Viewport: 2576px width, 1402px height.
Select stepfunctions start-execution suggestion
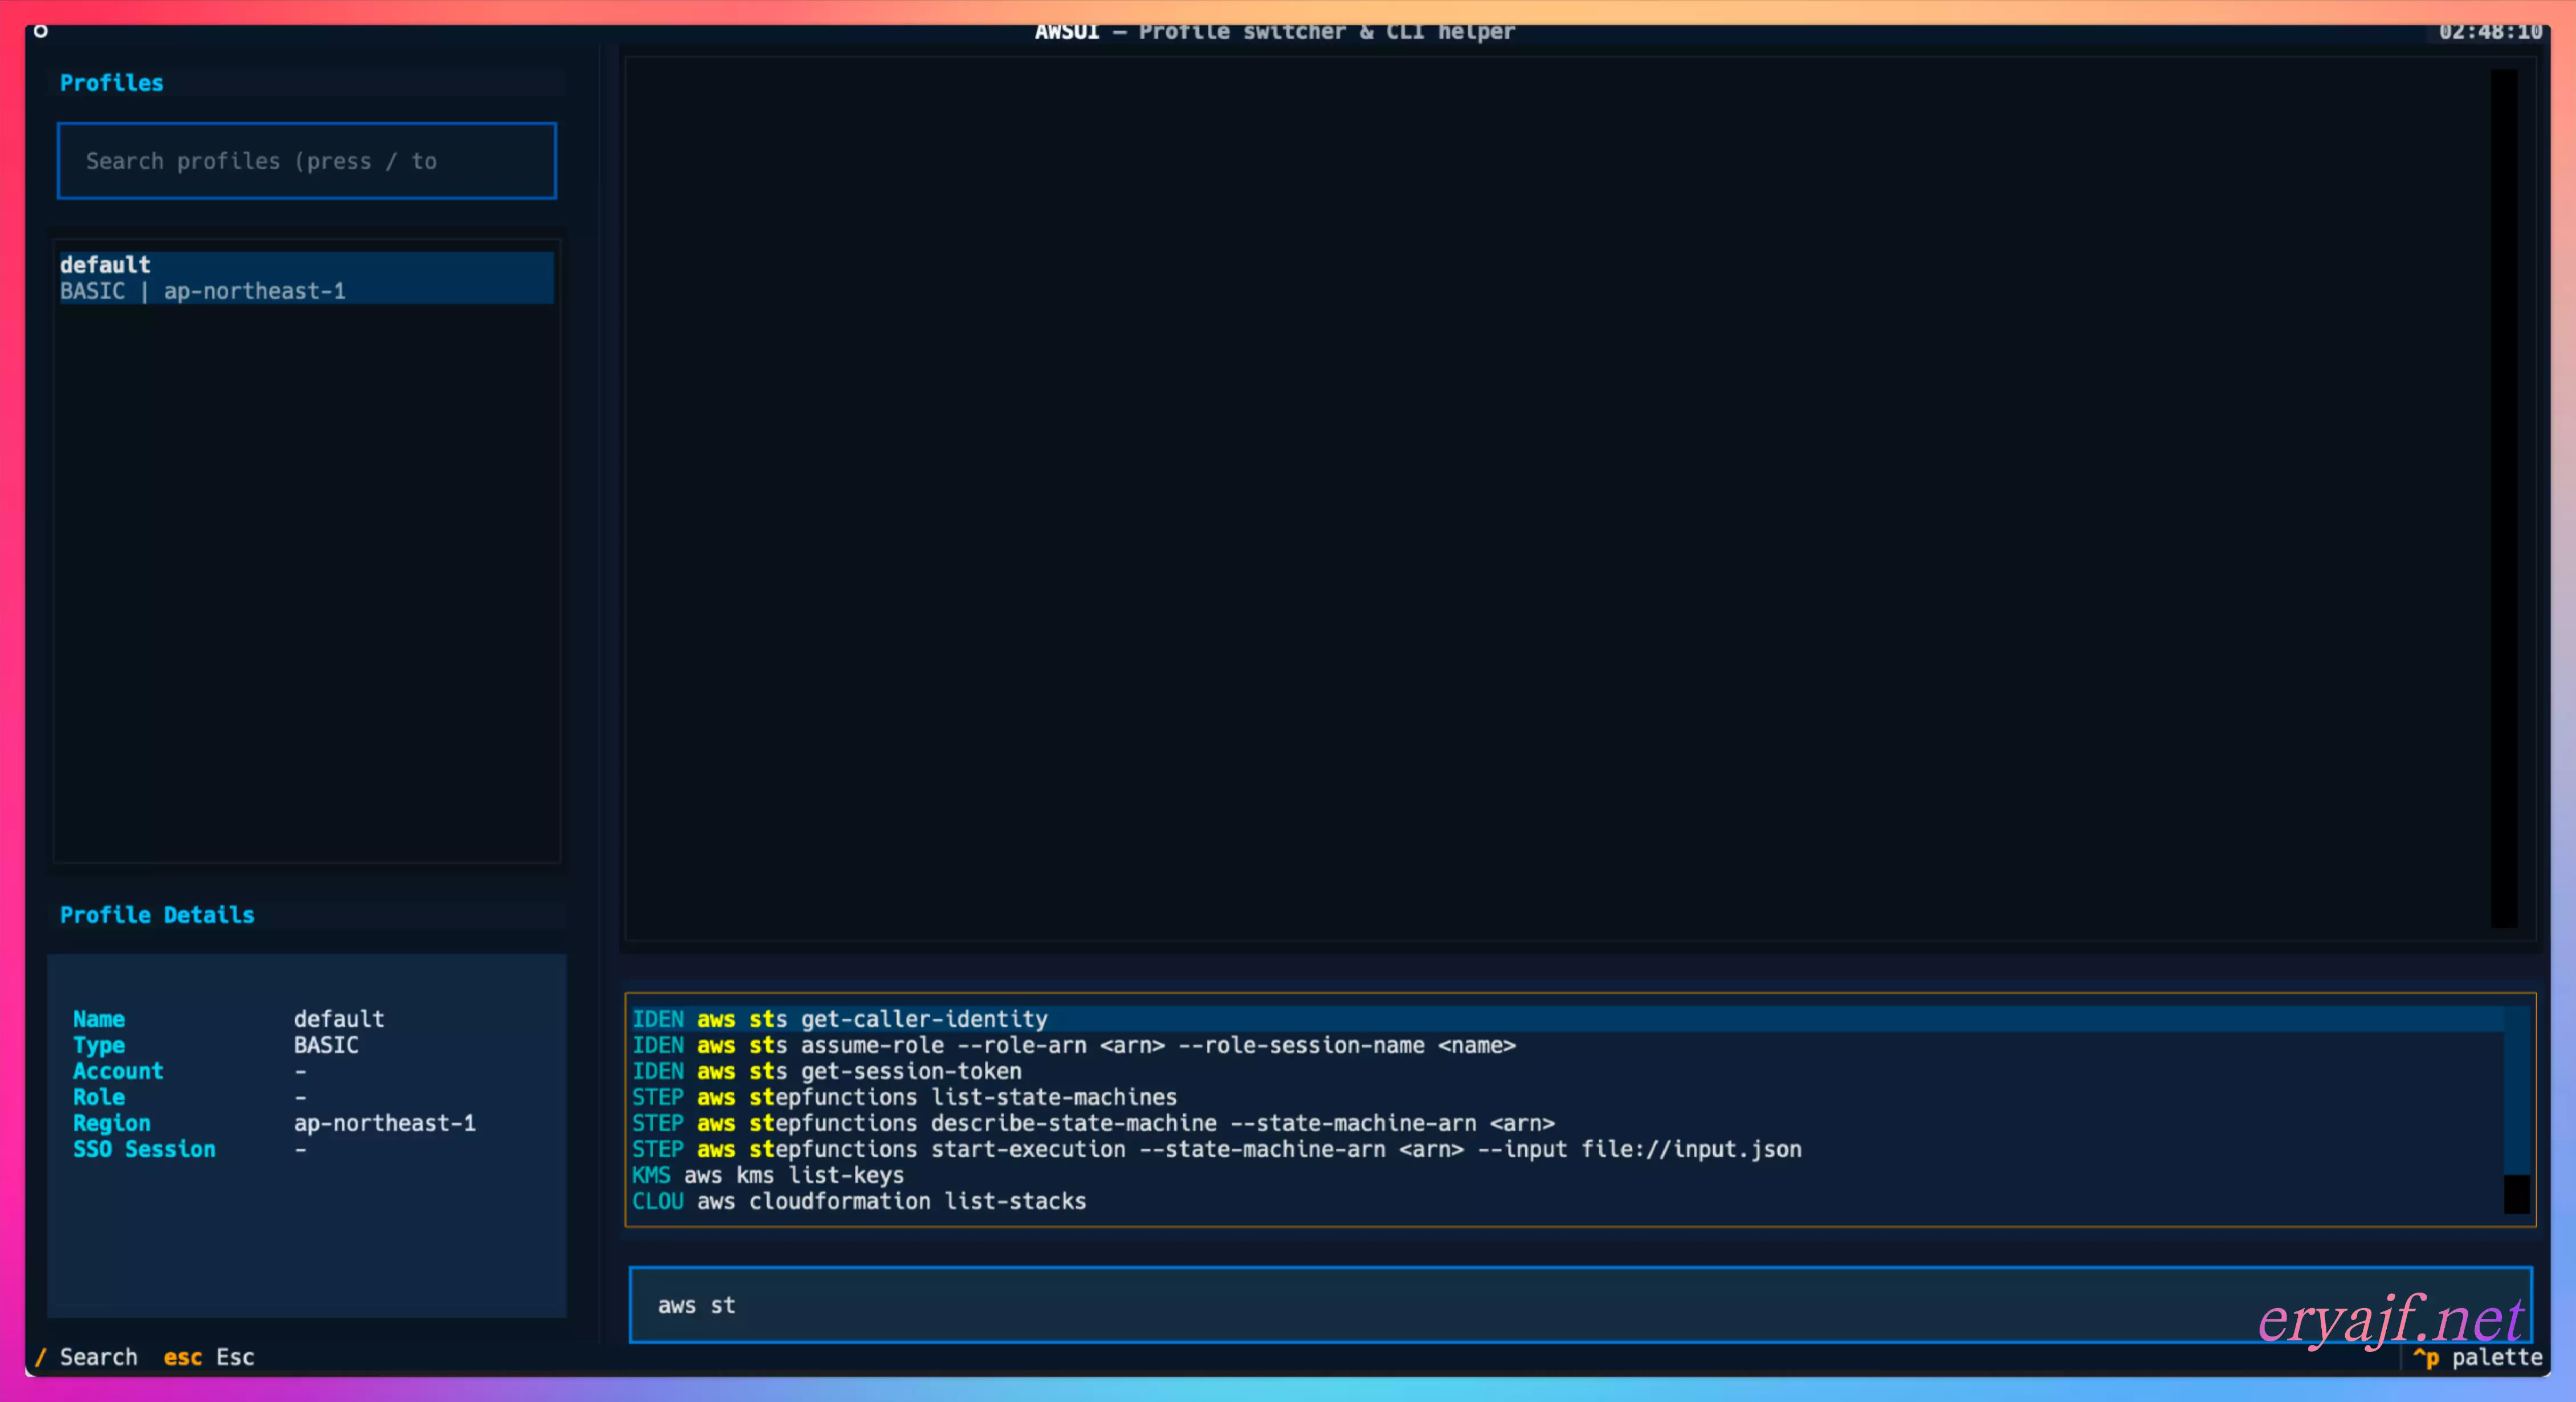point(1216,1149)
